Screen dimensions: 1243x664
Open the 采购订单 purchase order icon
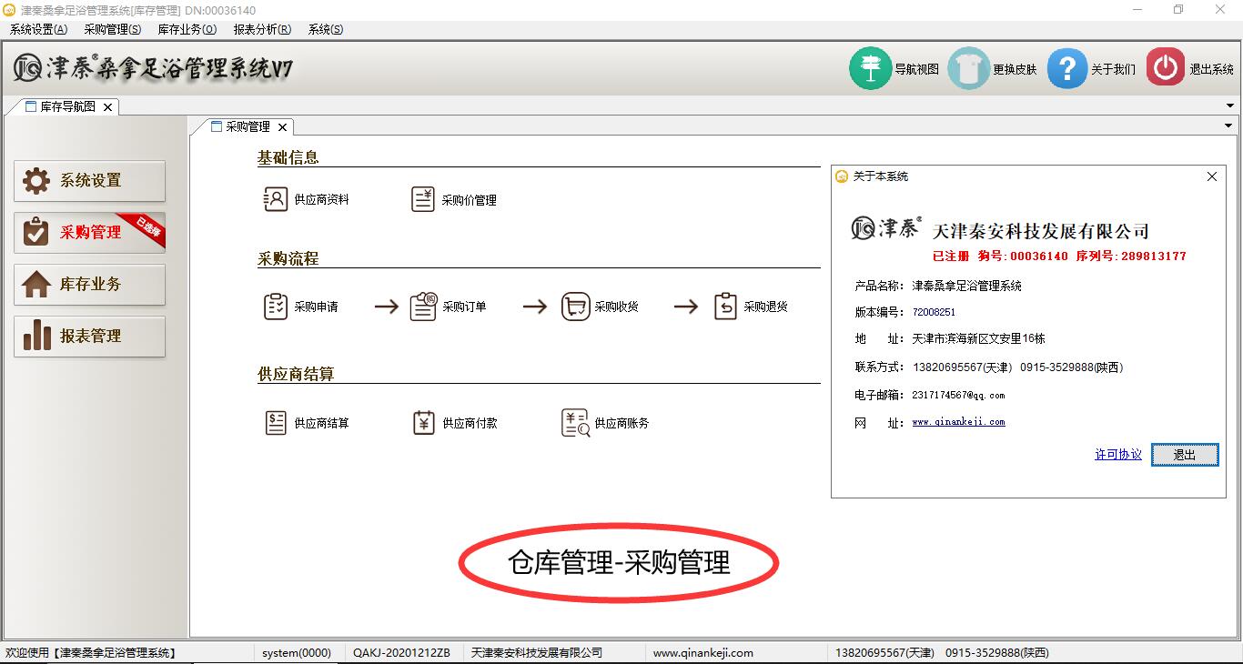pyautogui.click(x=423, y=307)
